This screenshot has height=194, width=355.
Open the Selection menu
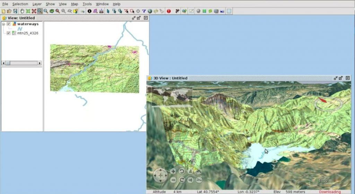20,4
